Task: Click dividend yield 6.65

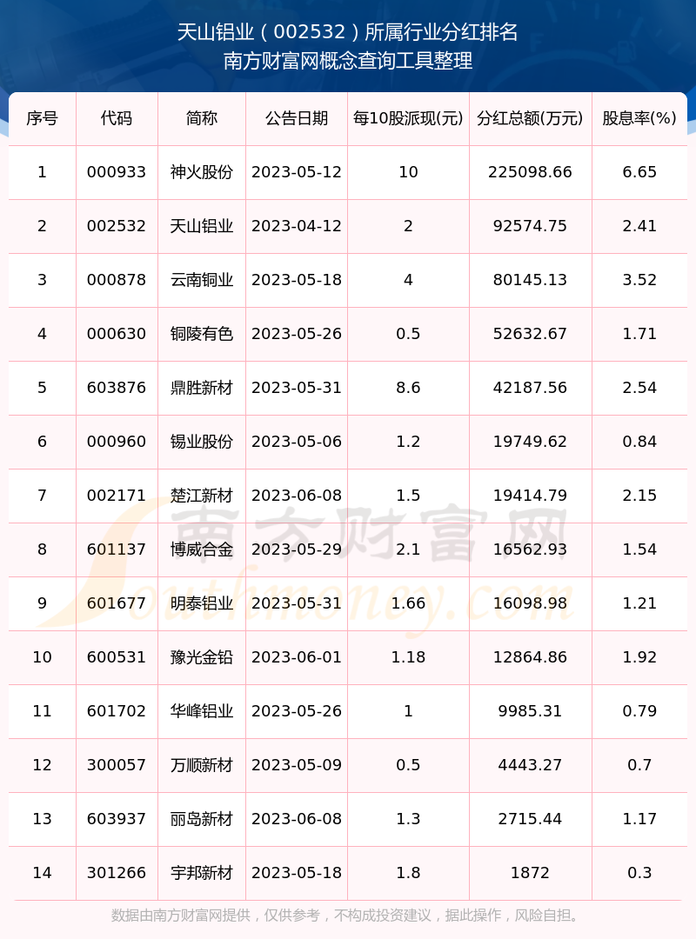Action: click(x=639, y=172)
